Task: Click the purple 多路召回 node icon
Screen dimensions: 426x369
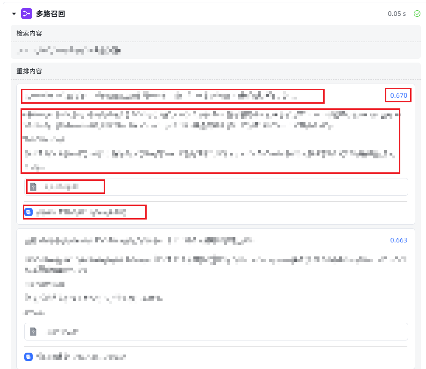Action: point(27,14)
